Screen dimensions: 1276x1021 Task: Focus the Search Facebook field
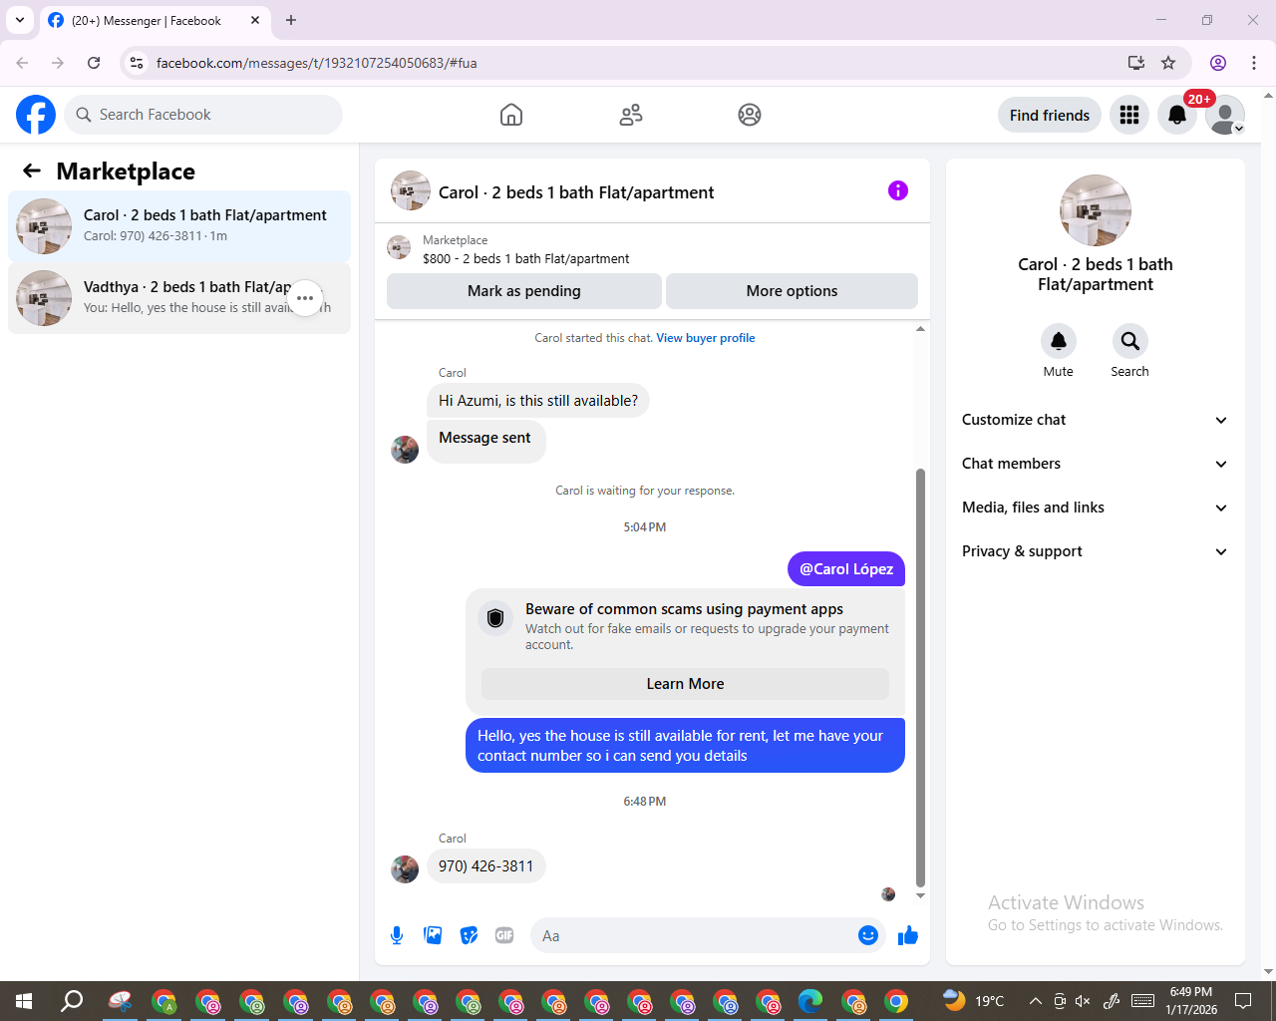point(203,115)
